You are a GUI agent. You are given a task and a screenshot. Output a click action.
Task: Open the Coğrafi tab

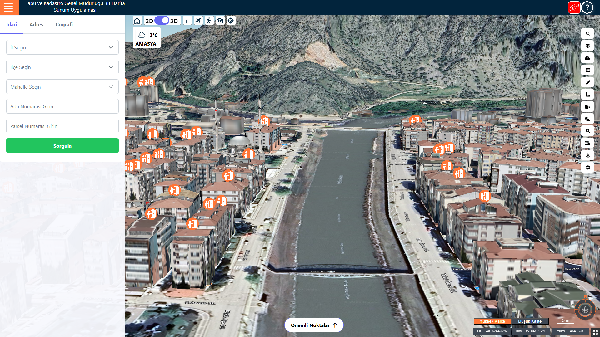click(x=64, y=24)
